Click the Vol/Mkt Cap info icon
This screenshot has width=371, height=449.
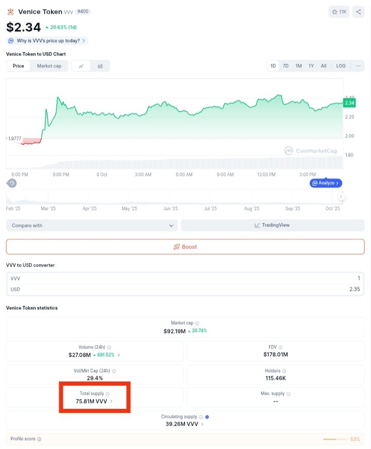[114, 371]
